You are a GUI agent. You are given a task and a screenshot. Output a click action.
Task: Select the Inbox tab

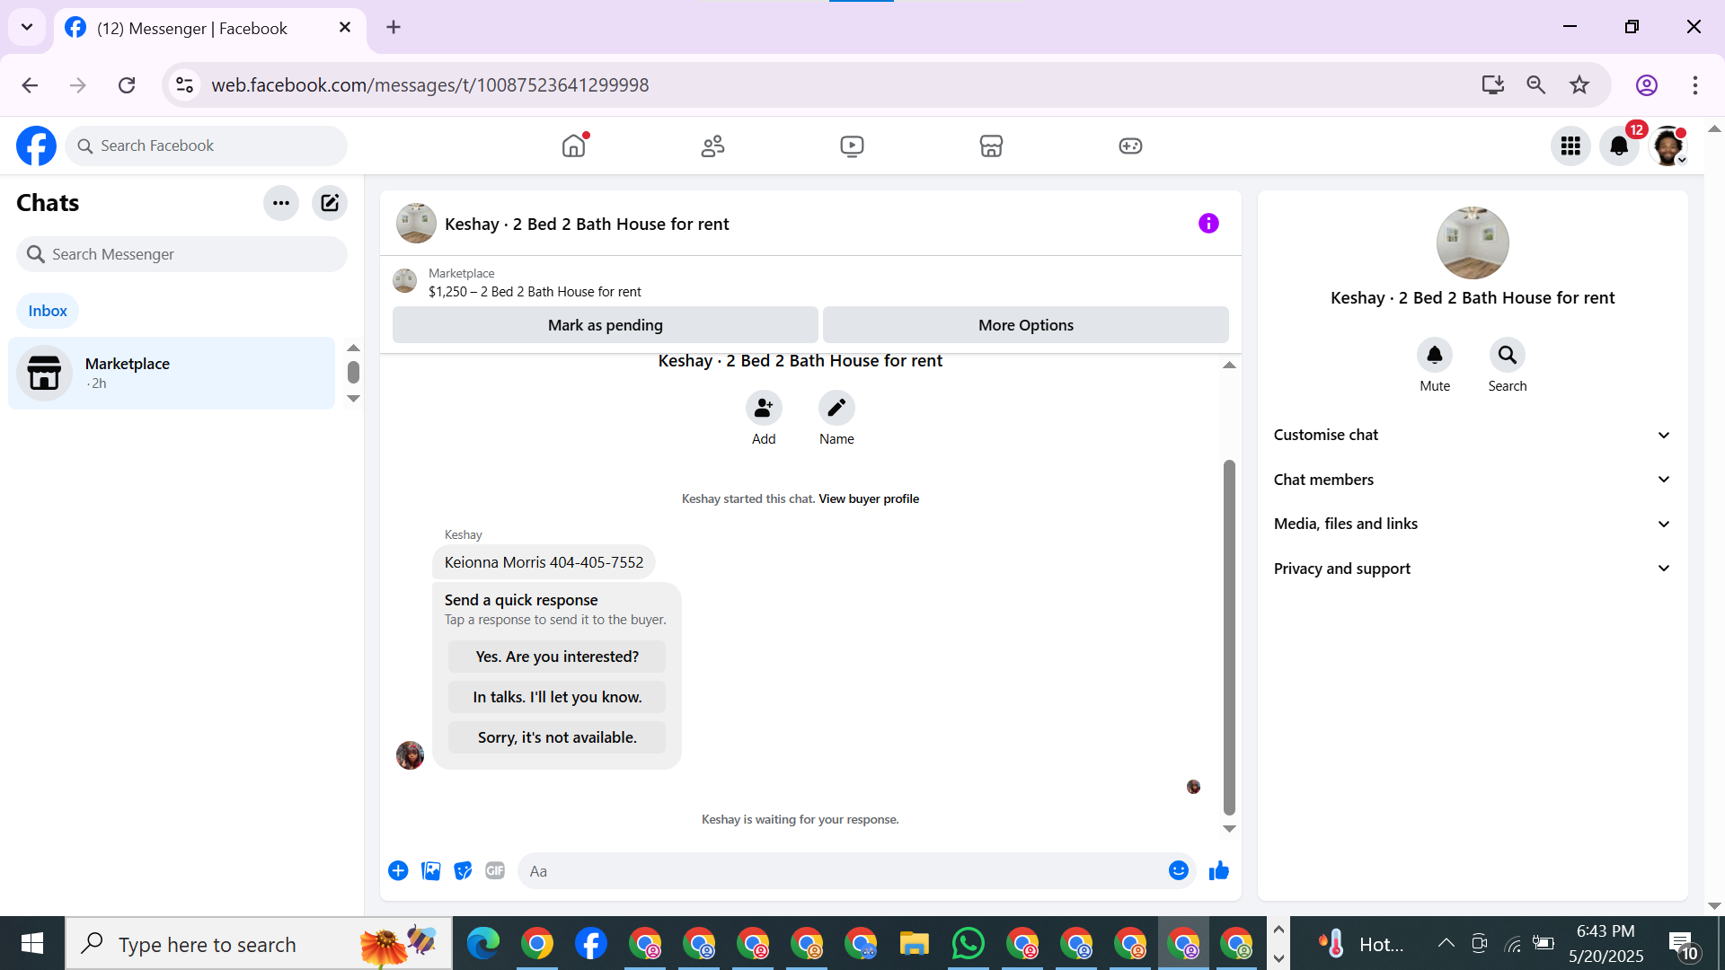[x=48, y=311]
